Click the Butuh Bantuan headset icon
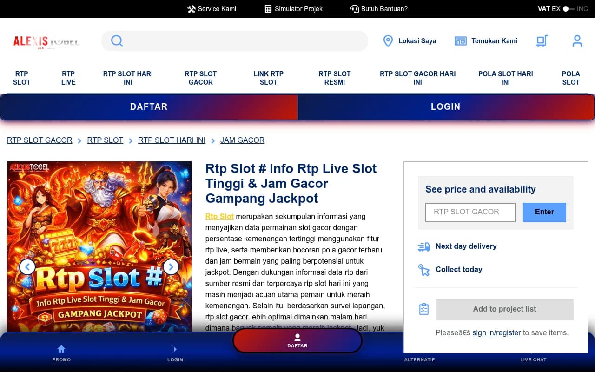Viewport: 595px width, 372px height. [x=354, y=9]
